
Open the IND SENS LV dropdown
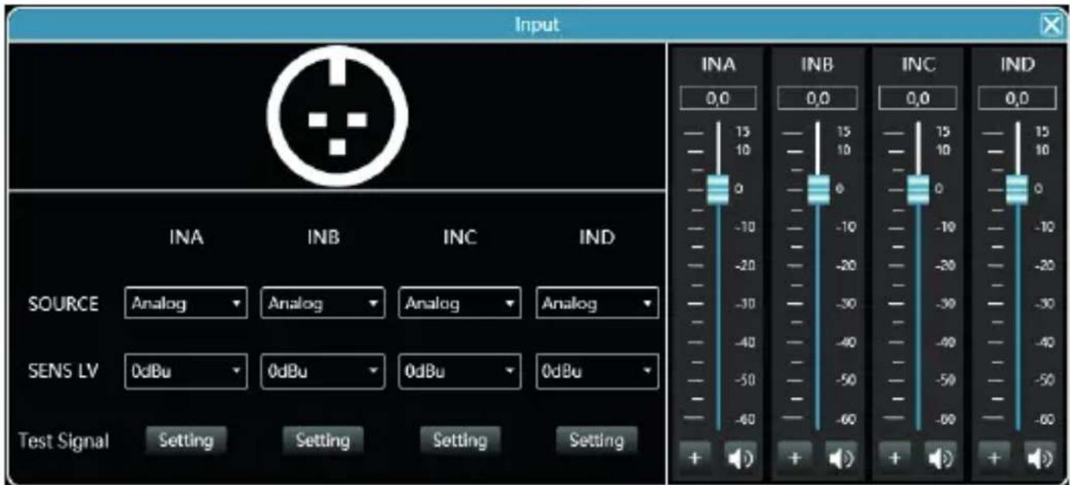[x=597, y=370]
